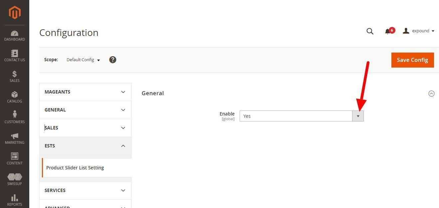Open the Customers sidebar icon
Image resolution: width=439 pixels, height=208 pixels.
coord(15,117)
